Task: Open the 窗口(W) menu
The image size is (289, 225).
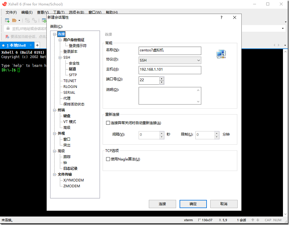Action: [95, 12]
